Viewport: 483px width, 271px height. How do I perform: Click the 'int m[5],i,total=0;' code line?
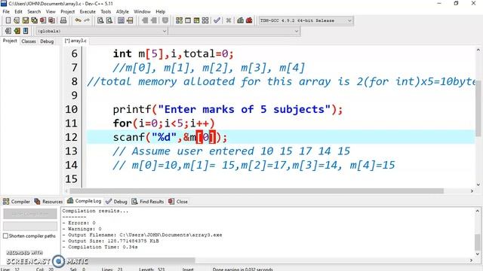pos(173,53)
